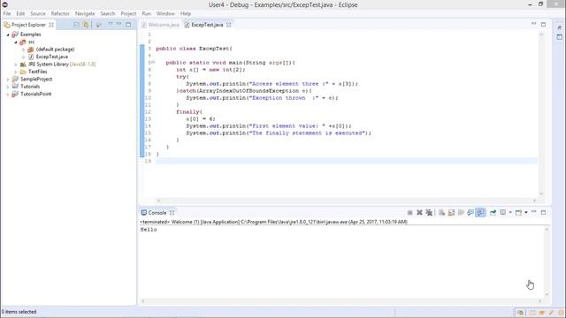Click Console tab label
This screenshot has height=318, width=566.
click(x=157, y=213)
